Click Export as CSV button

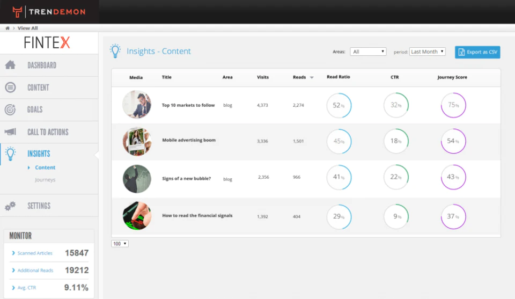click(x=477, y=52)
